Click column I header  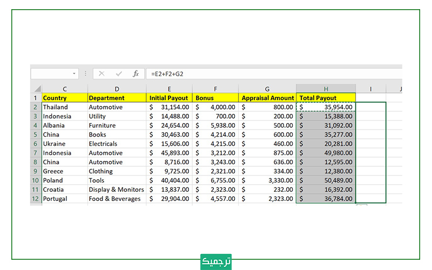click(370, 89)
